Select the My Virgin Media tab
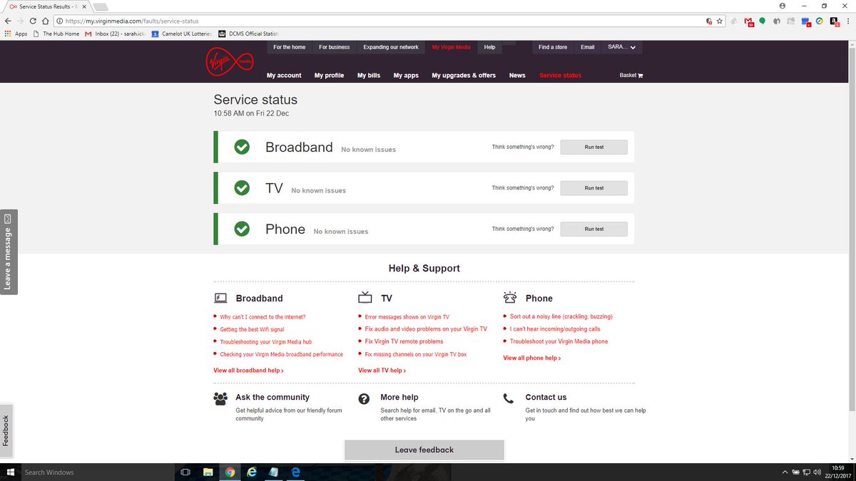 [451, 47]
